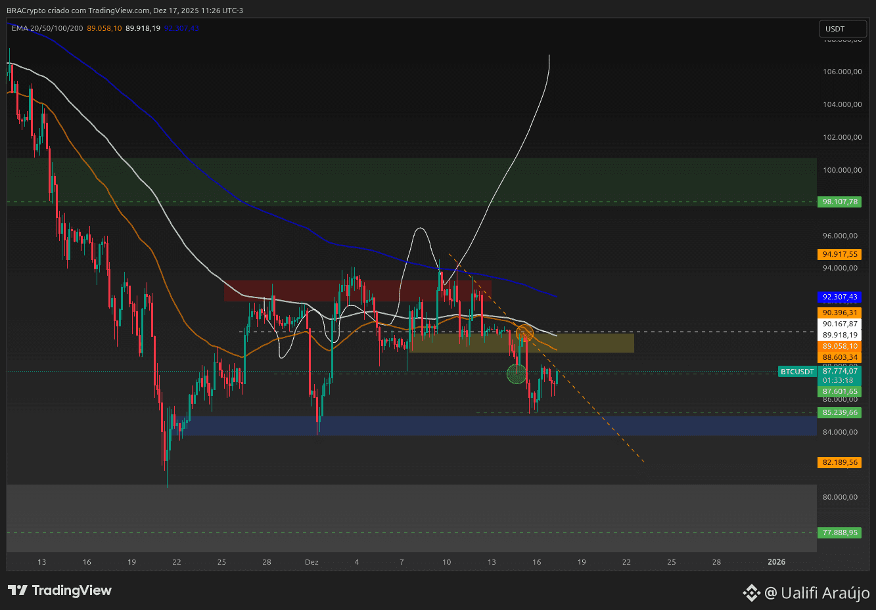This screenshot has height=610, width=876.
Task: Select the EMA 20/50/100/200 indicator legend
Action: pyautogui.click(x=47, y=28)
